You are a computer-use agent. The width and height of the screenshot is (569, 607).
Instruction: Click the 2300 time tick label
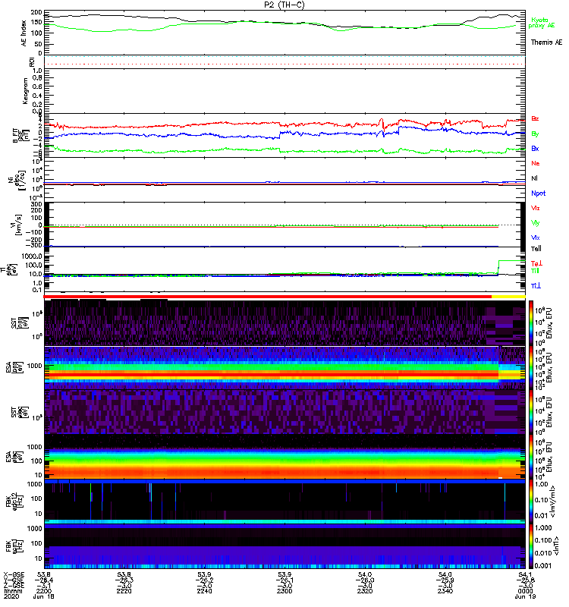click(284, 591)
